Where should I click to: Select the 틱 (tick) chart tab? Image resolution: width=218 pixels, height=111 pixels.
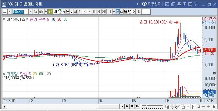[75, 12]
